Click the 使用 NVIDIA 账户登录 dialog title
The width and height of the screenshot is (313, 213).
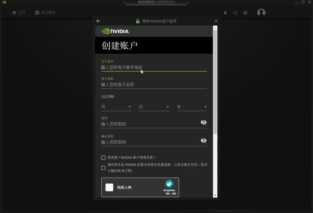coord(159,21)
